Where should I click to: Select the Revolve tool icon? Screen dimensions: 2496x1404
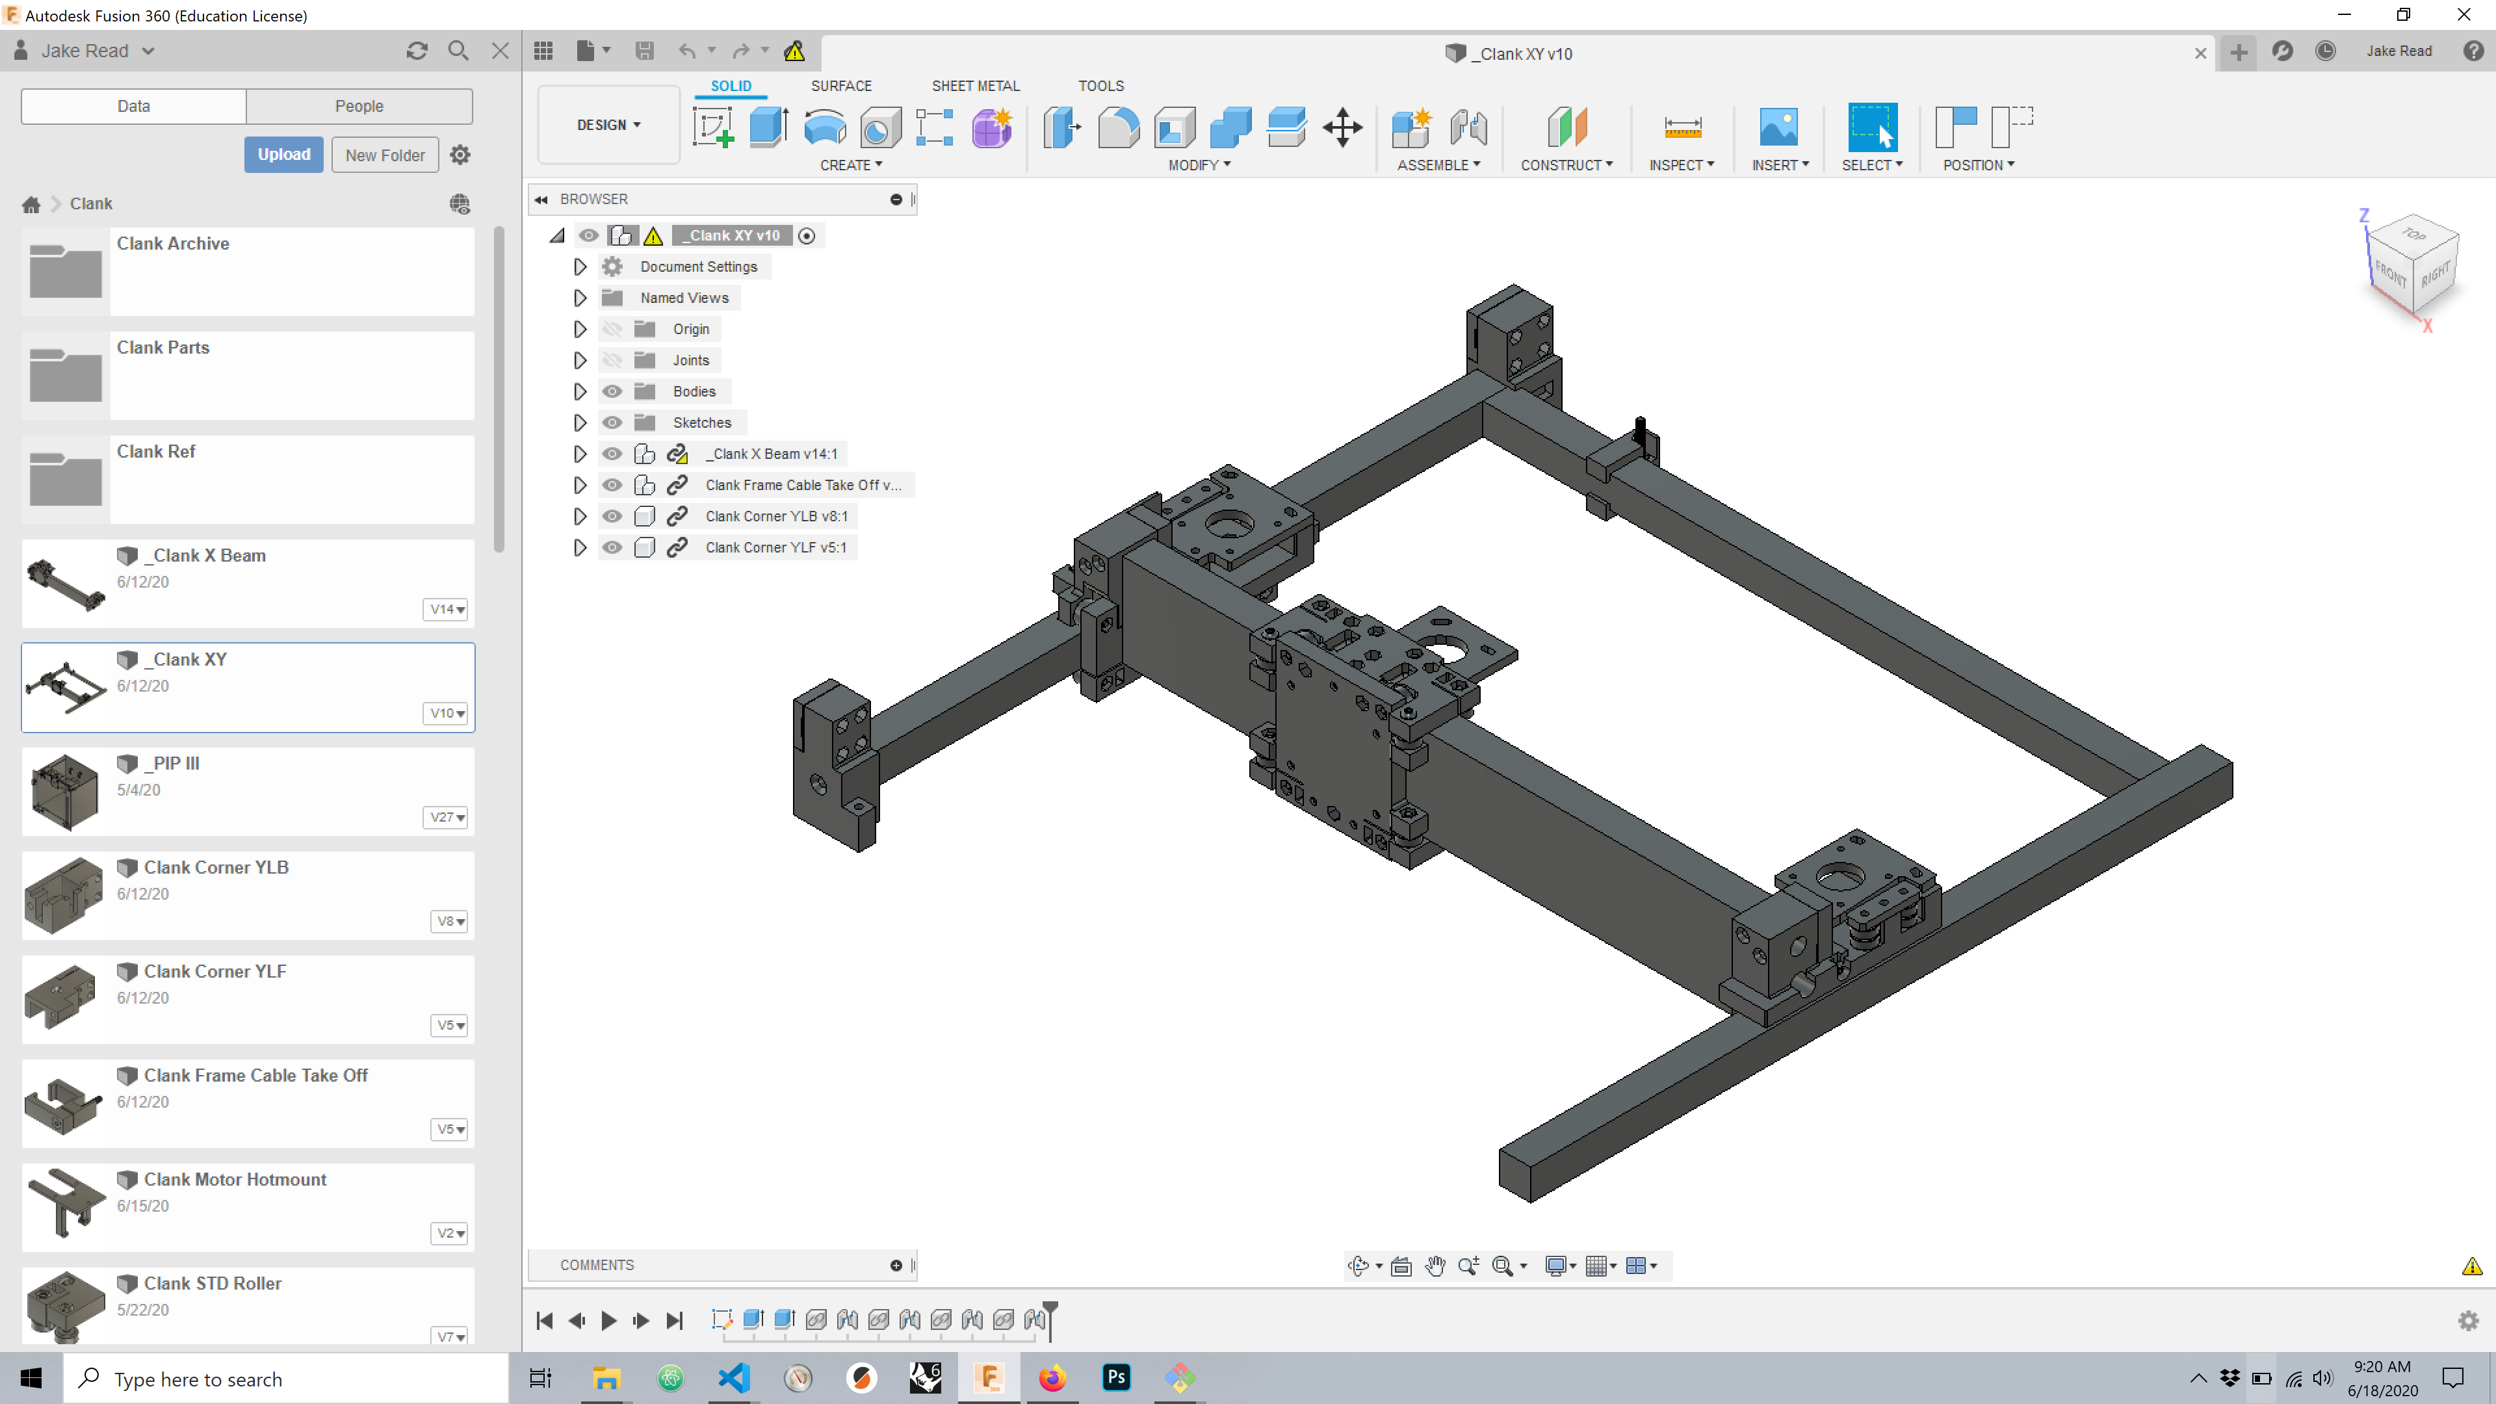(825, 127)
